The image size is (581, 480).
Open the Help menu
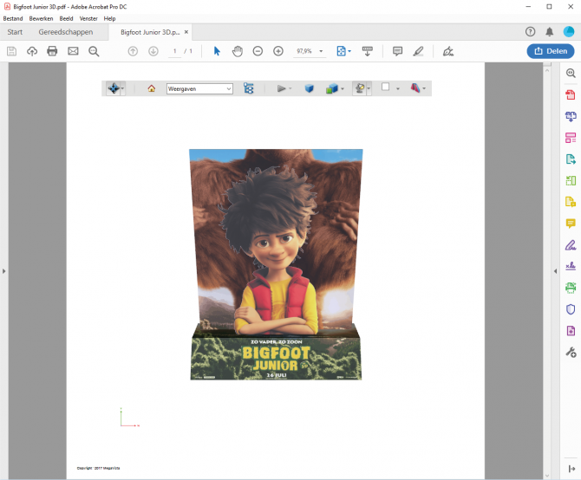[x=109, y=18]
